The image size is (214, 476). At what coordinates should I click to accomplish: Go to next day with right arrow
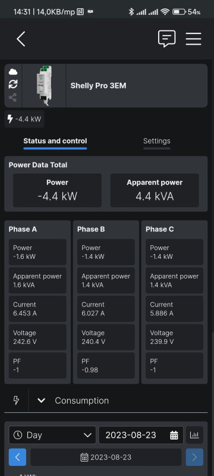pos(194,457)
